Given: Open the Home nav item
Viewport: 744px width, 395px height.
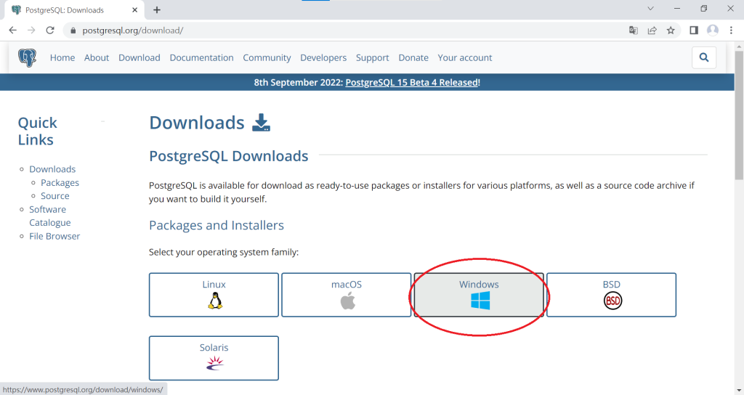Looking at the screenshot, I should coord(62,58).
